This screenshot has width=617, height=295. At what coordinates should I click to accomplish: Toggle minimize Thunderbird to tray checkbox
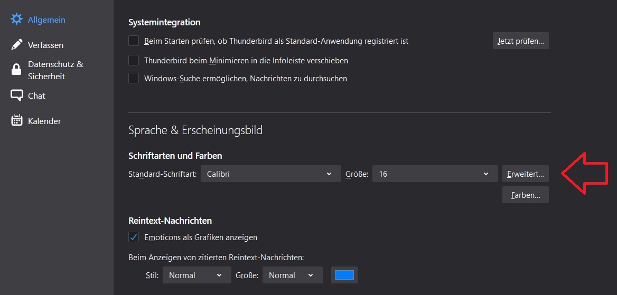[x=134, y=60]
